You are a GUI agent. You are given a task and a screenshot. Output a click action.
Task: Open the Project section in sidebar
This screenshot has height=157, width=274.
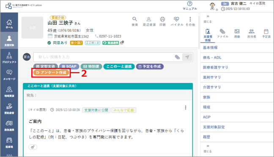point(9,58)
